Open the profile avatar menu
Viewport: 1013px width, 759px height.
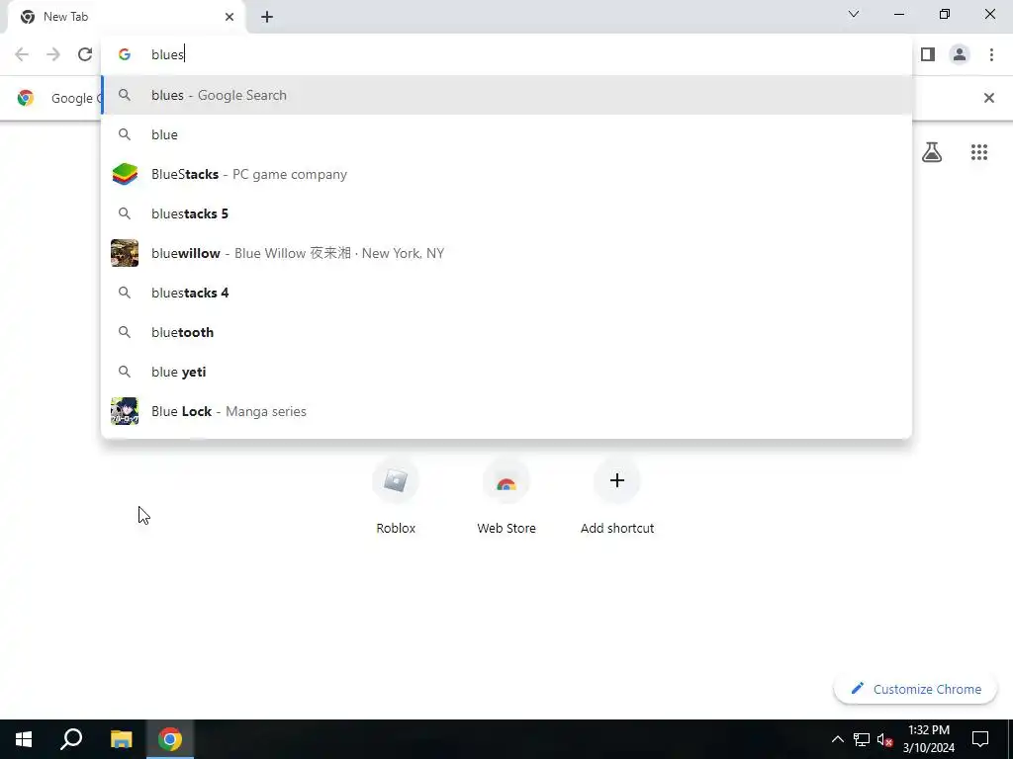coord(960,54)
